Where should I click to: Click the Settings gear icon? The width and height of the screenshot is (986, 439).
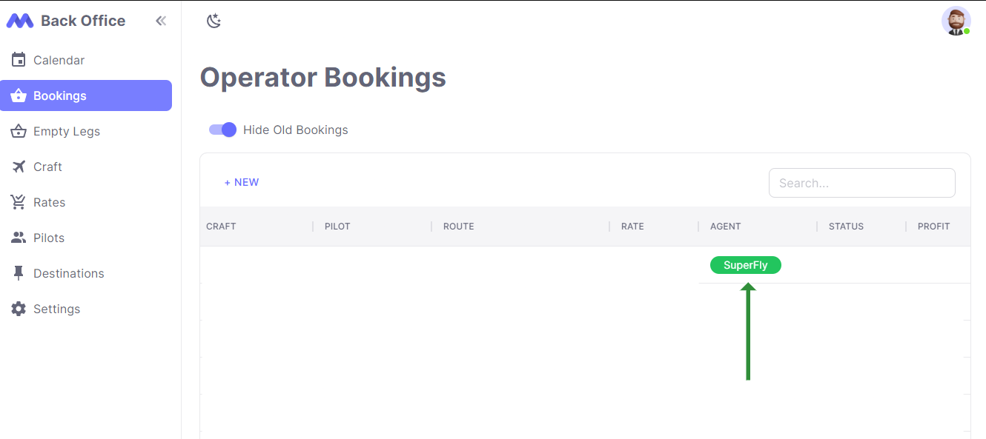tap(19, 309)
